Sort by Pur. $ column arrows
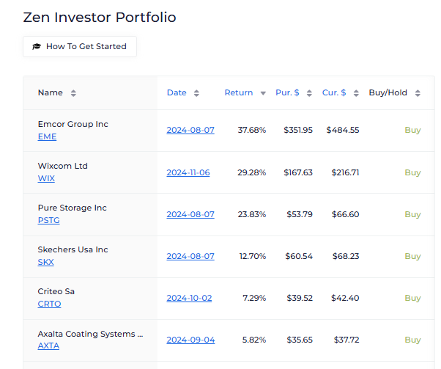Viewport: 441px width, 369px height. coord(309,93)
